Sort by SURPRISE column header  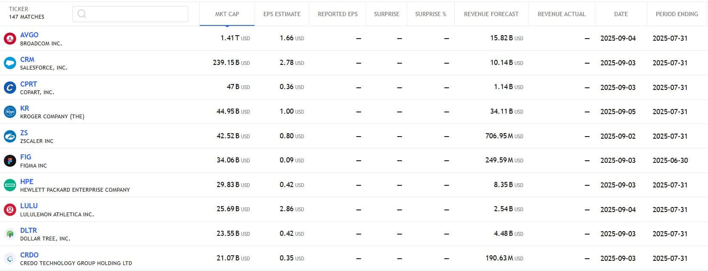pos(387,14)
